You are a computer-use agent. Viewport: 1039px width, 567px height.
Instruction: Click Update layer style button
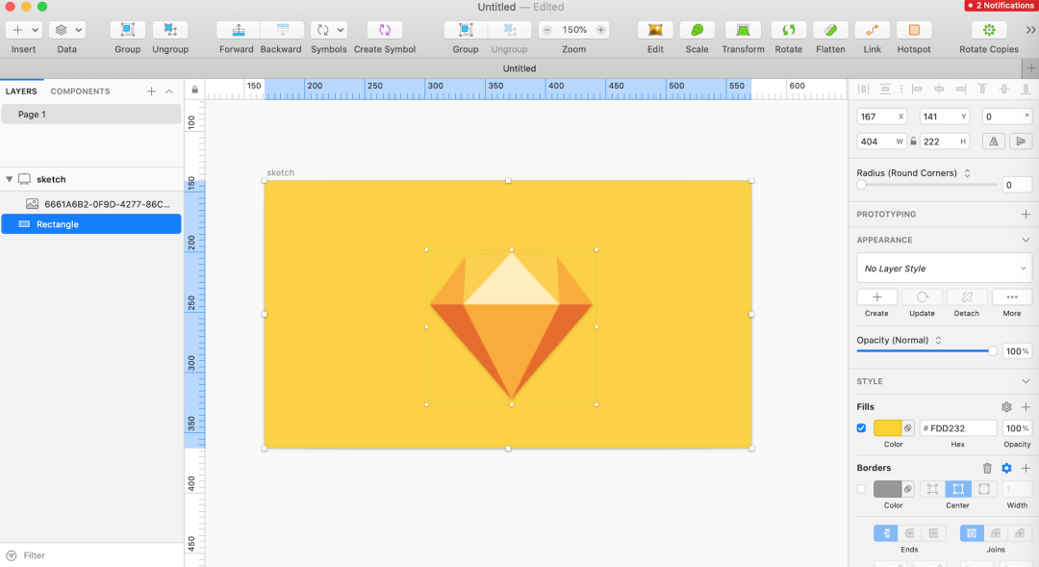click(x=922, y=297)
